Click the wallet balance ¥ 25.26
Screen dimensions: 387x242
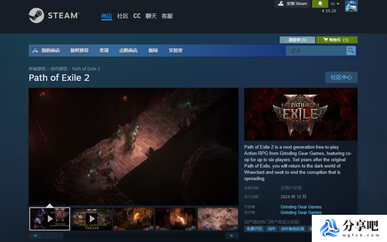point(329,11)
